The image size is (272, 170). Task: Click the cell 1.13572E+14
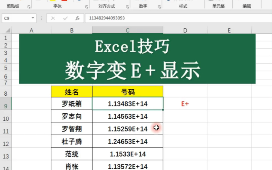pyautogui.click(x=127, y=166)
